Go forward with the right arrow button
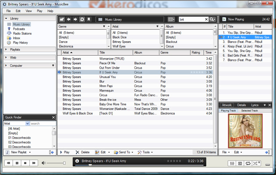The image size is (276, 175). [75, 19]
